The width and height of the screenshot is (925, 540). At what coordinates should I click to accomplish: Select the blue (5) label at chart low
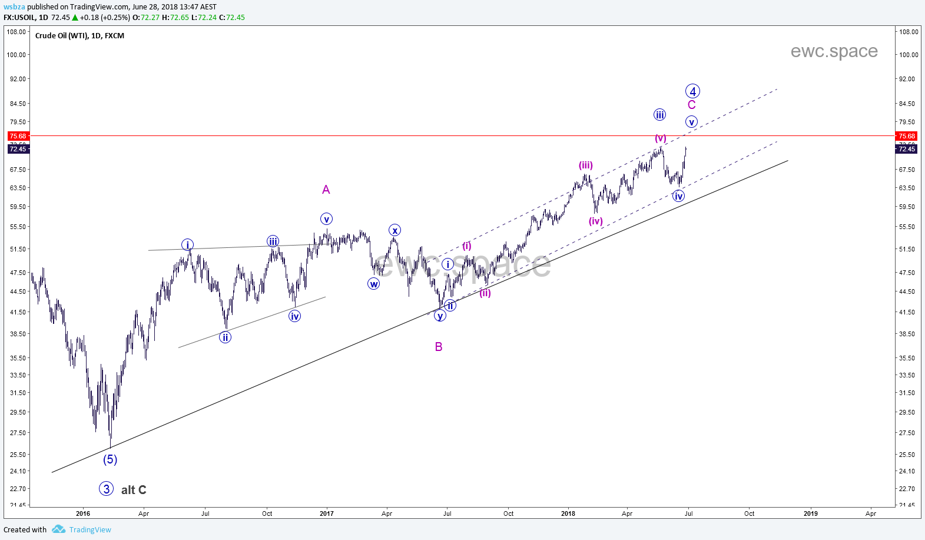point(110,459)
